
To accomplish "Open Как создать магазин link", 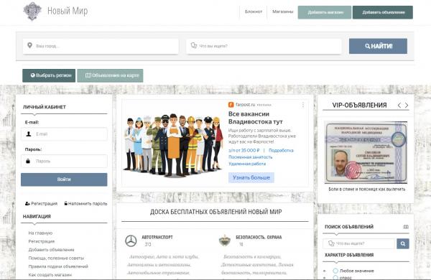I will pyautogui.click(x=50, y=275).
